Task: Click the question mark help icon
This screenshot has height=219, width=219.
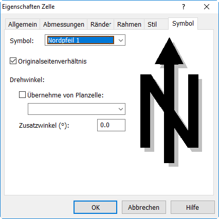Action: click(x=184, y=7)
